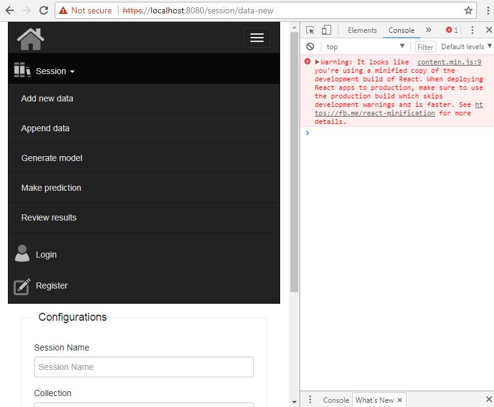Click the Login person icon

coord(22,253)
